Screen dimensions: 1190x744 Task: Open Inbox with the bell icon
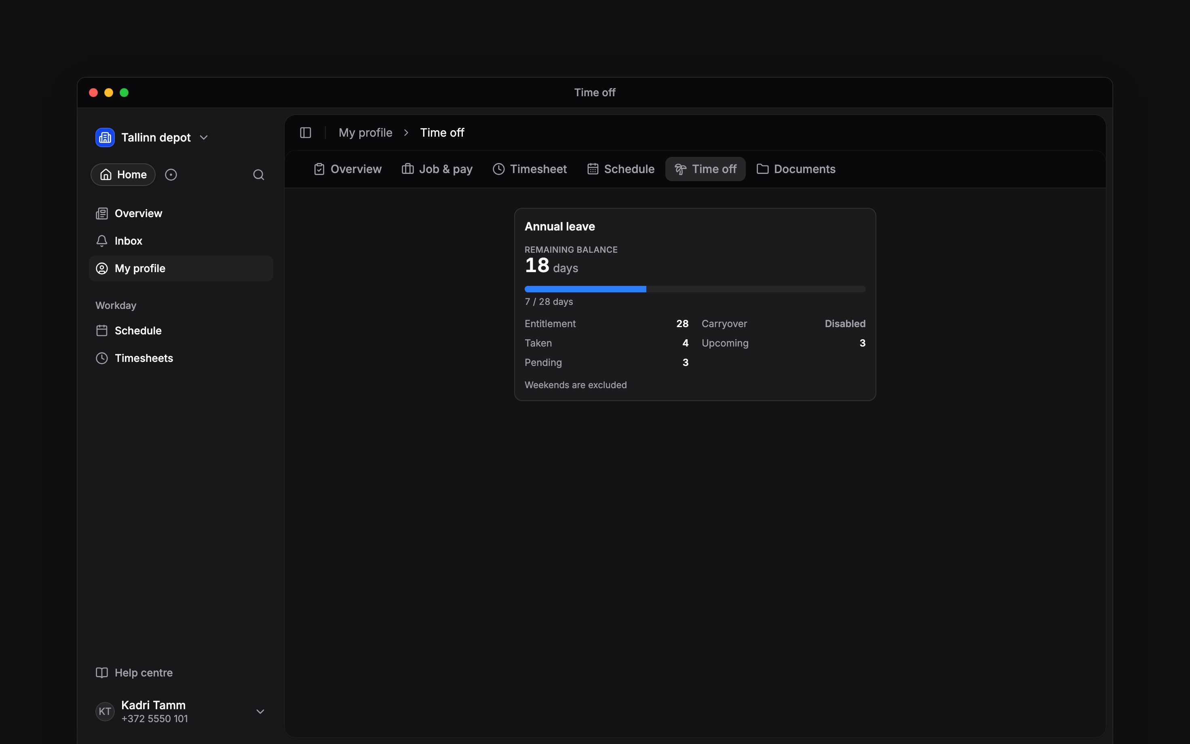click(102, 241)
